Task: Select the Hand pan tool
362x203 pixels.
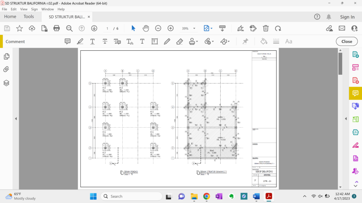Action: [x=146, y=28]
